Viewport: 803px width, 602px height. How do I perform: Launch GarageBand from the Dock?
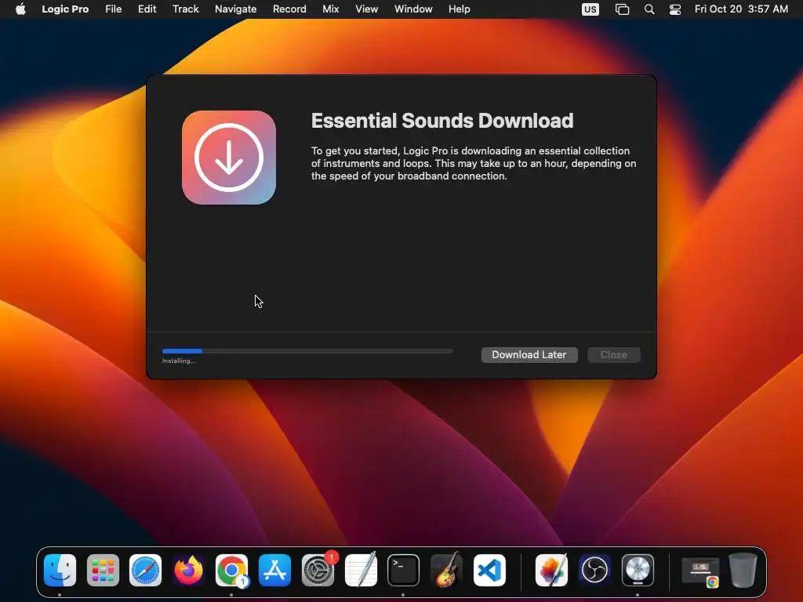[446, 570]
